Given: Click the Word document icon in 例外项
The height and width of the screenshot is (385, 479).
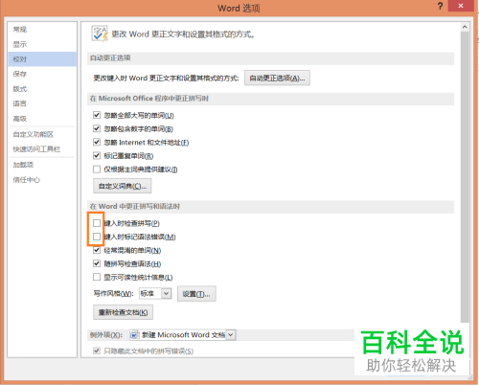Looking at the screenshot, I should click(x=134, y=335).
